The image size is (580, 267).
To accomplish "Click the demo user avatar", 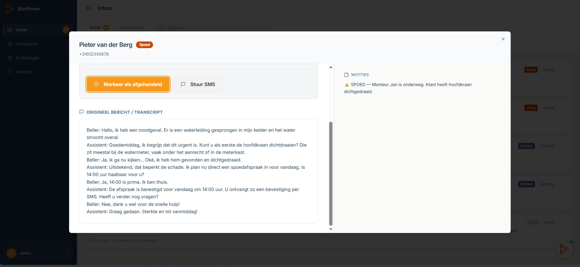I will (12, 253).
